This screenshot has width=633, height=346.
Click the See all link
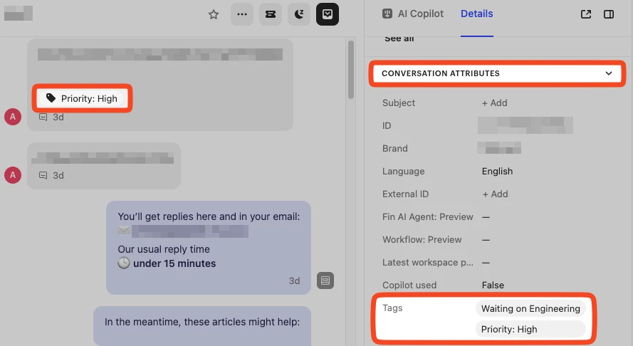[x=399, y=38]
